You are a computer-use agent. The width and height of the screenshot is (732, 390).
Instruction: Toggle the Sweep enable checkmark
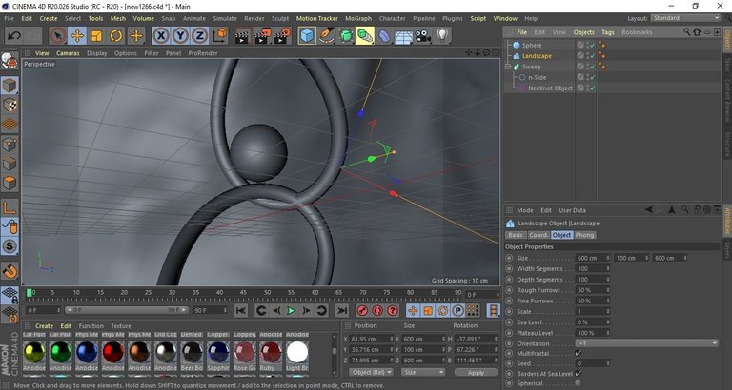pyautogui.click(x=591, y=67)
